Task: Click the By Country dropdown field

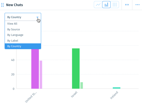Action: [x=23, y=17]
